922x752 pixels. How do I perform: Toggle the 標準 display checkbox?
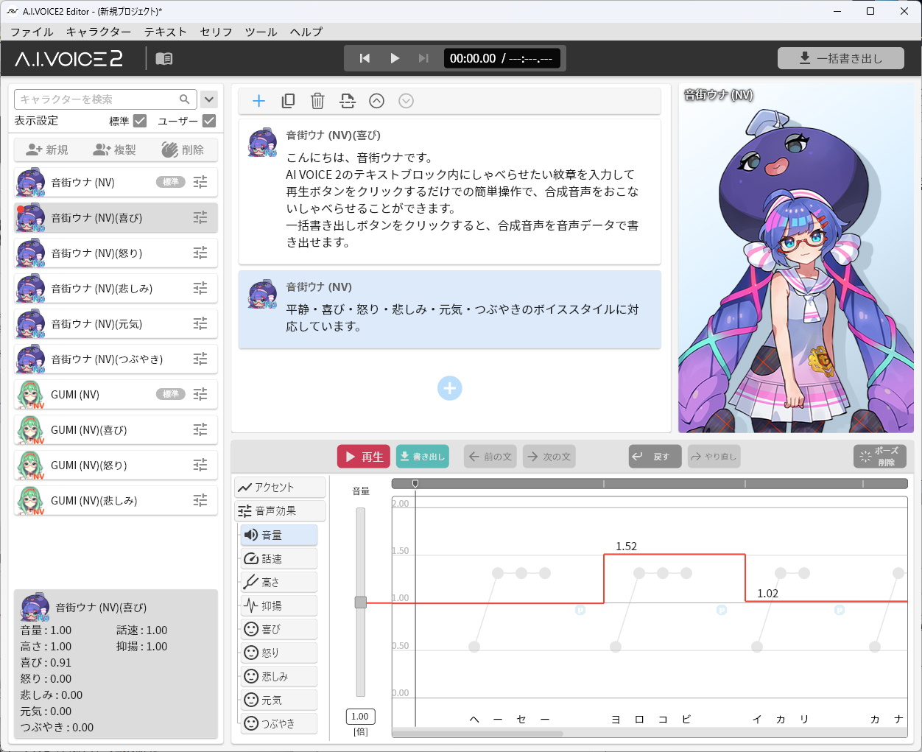tap(140, 121)
